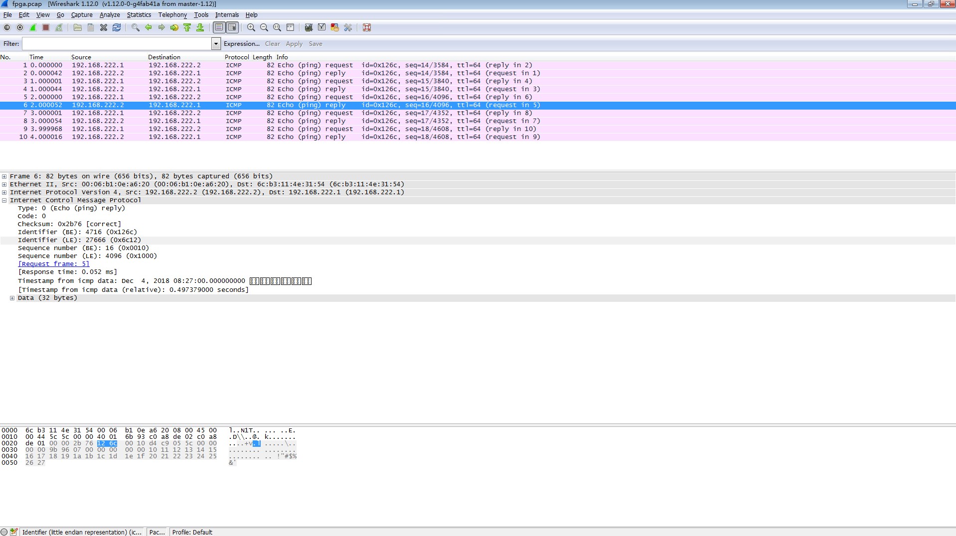Click the Expression... button

coord(242,44)
